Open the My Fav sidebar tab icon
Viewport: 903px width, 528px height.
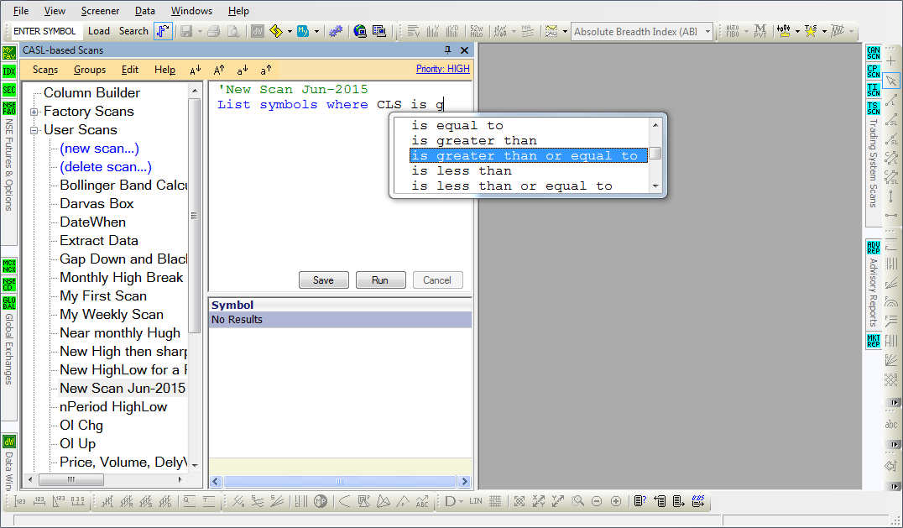(8, 53)
